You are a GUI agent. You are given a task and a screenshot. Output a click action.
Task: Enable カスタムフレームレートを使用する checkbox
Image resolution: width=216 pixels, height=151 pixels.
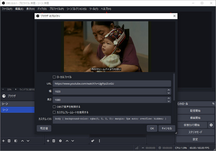pos(54,112)
